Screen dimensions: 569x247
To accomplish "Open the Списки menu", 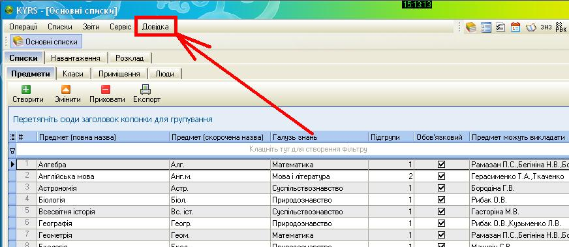I will coord(60,27).
